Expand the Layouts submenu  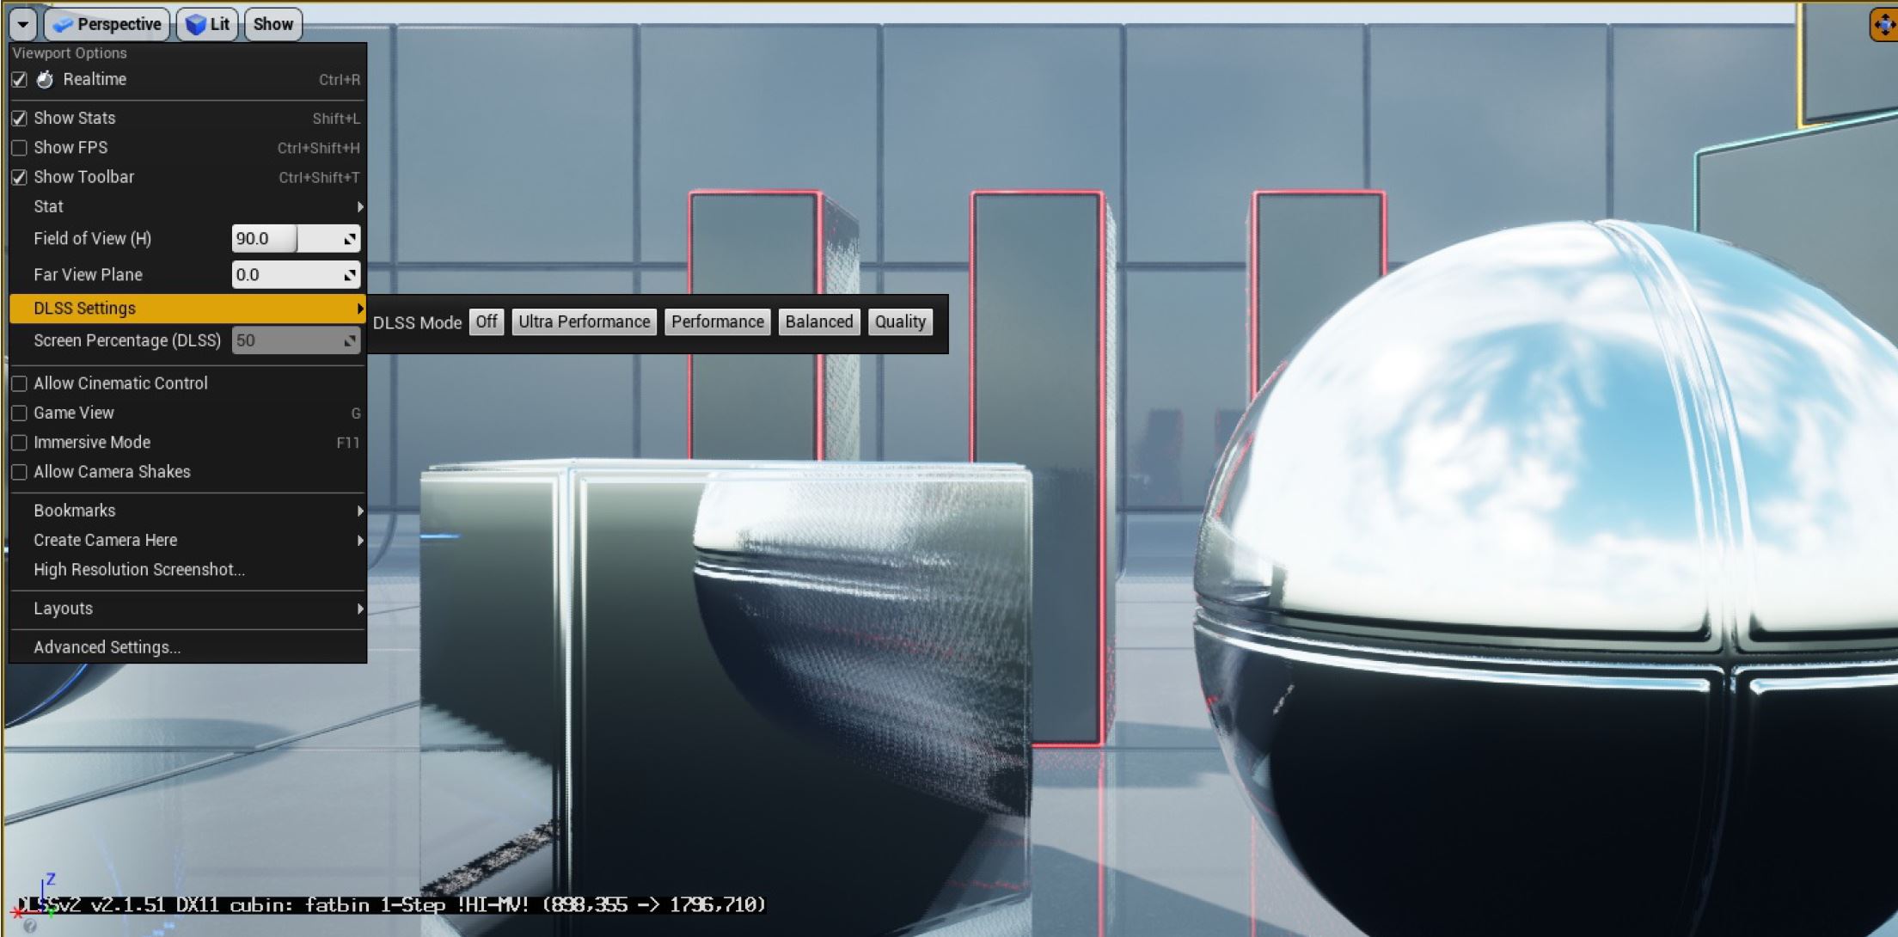coord(187,609)
